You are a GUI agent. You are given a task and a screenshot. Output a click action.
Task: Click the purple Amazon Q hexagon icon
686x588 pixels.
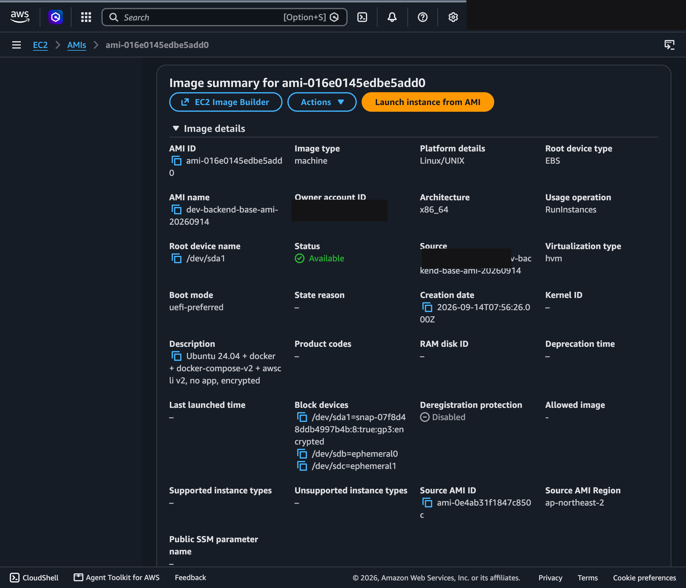point(56,17)
